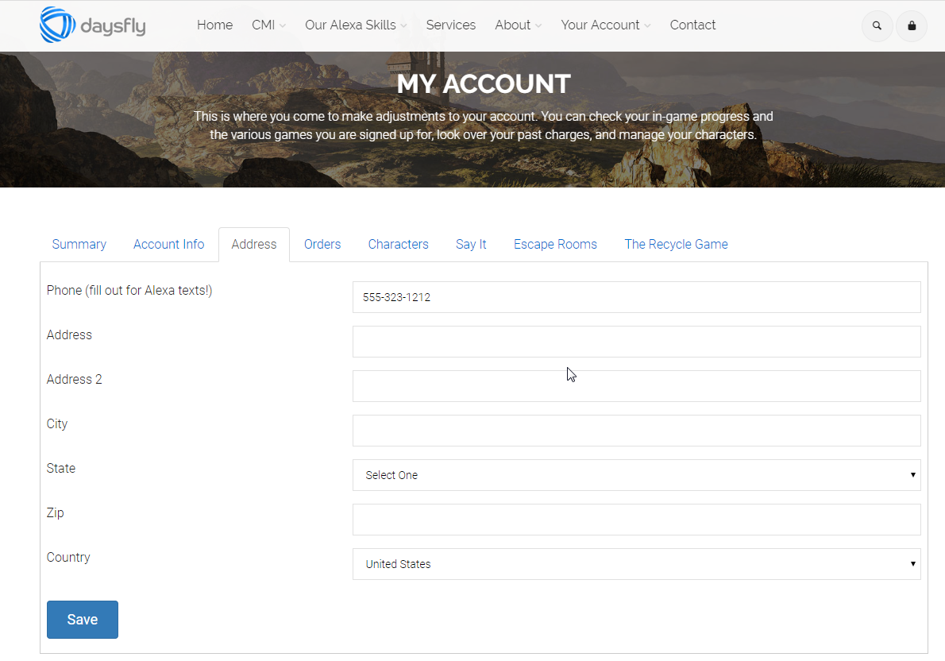The width and height of the screenshot is (945, 661).
Task: Click the City input field
Action: pyautogui.click(x=636, y=431)
